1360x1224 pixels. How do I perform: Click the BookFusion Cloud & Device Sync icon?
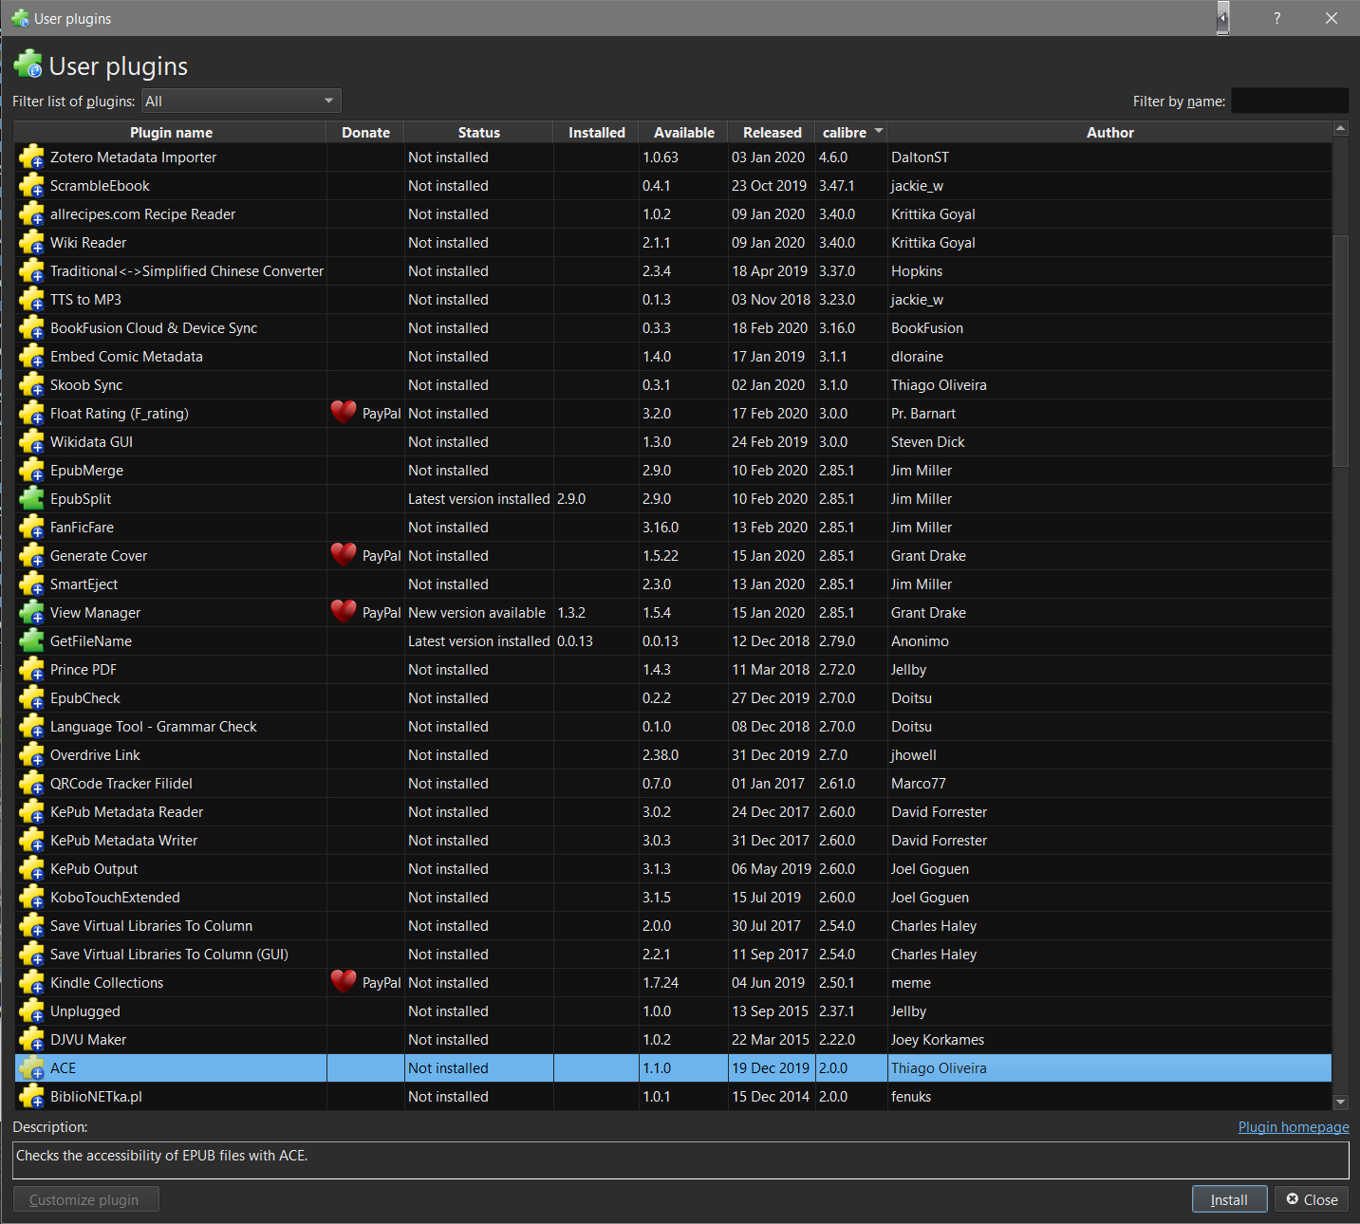[x=31, y=328]
